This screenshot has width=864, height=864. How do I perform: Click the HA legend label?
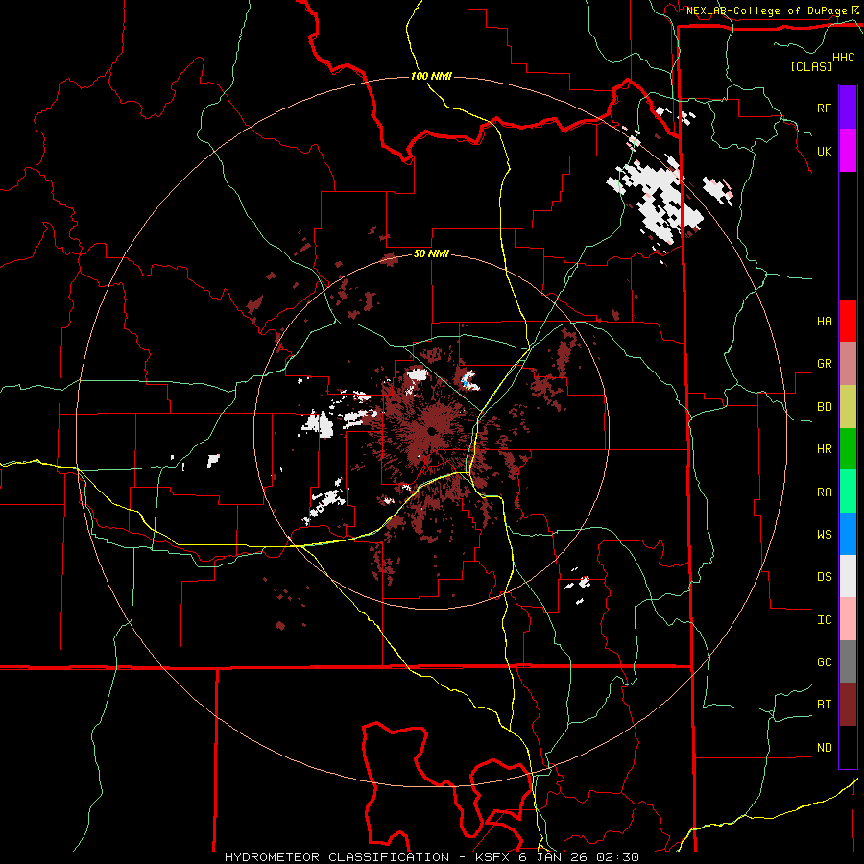tap(824, 322)
